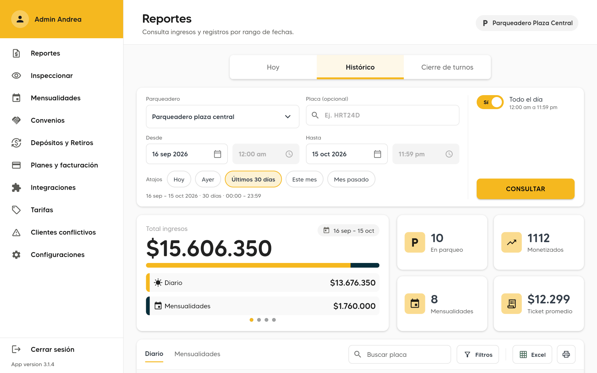The image size is (597, 373).
Task: Open the Parqueadero Plaza Central selector chip
Action: pyautogui.click(x=527, y=23)
